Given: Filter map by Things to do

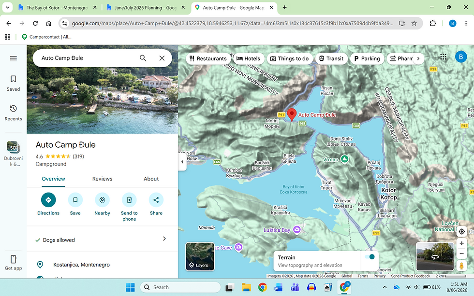Looking at the screenshot, I should [x=289, y=58].
